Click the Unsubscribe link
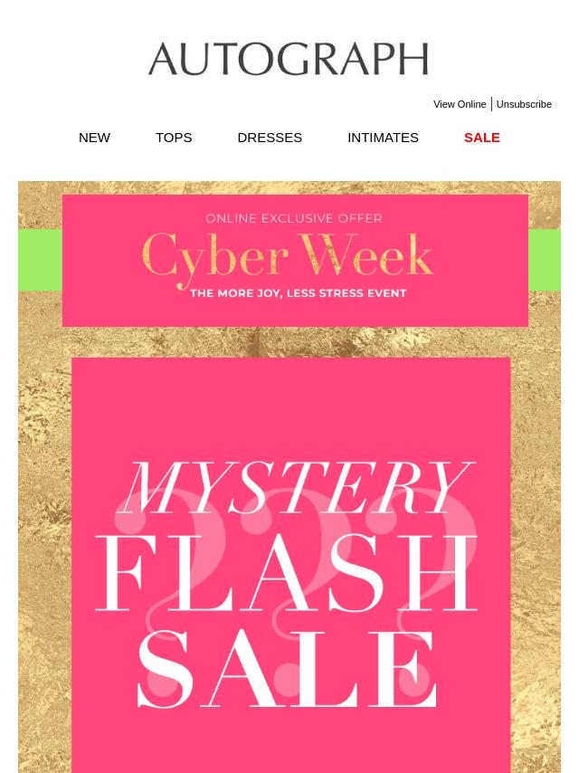 click(524, 104)
